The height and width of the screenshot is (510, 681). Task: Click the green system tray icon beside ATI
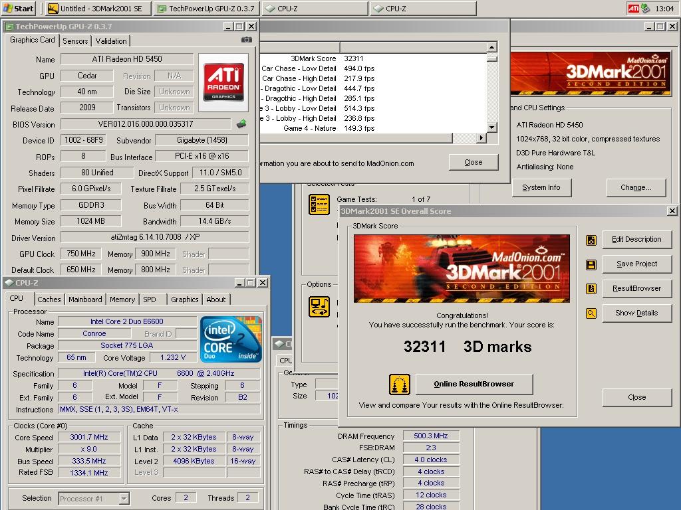[645, 8]
